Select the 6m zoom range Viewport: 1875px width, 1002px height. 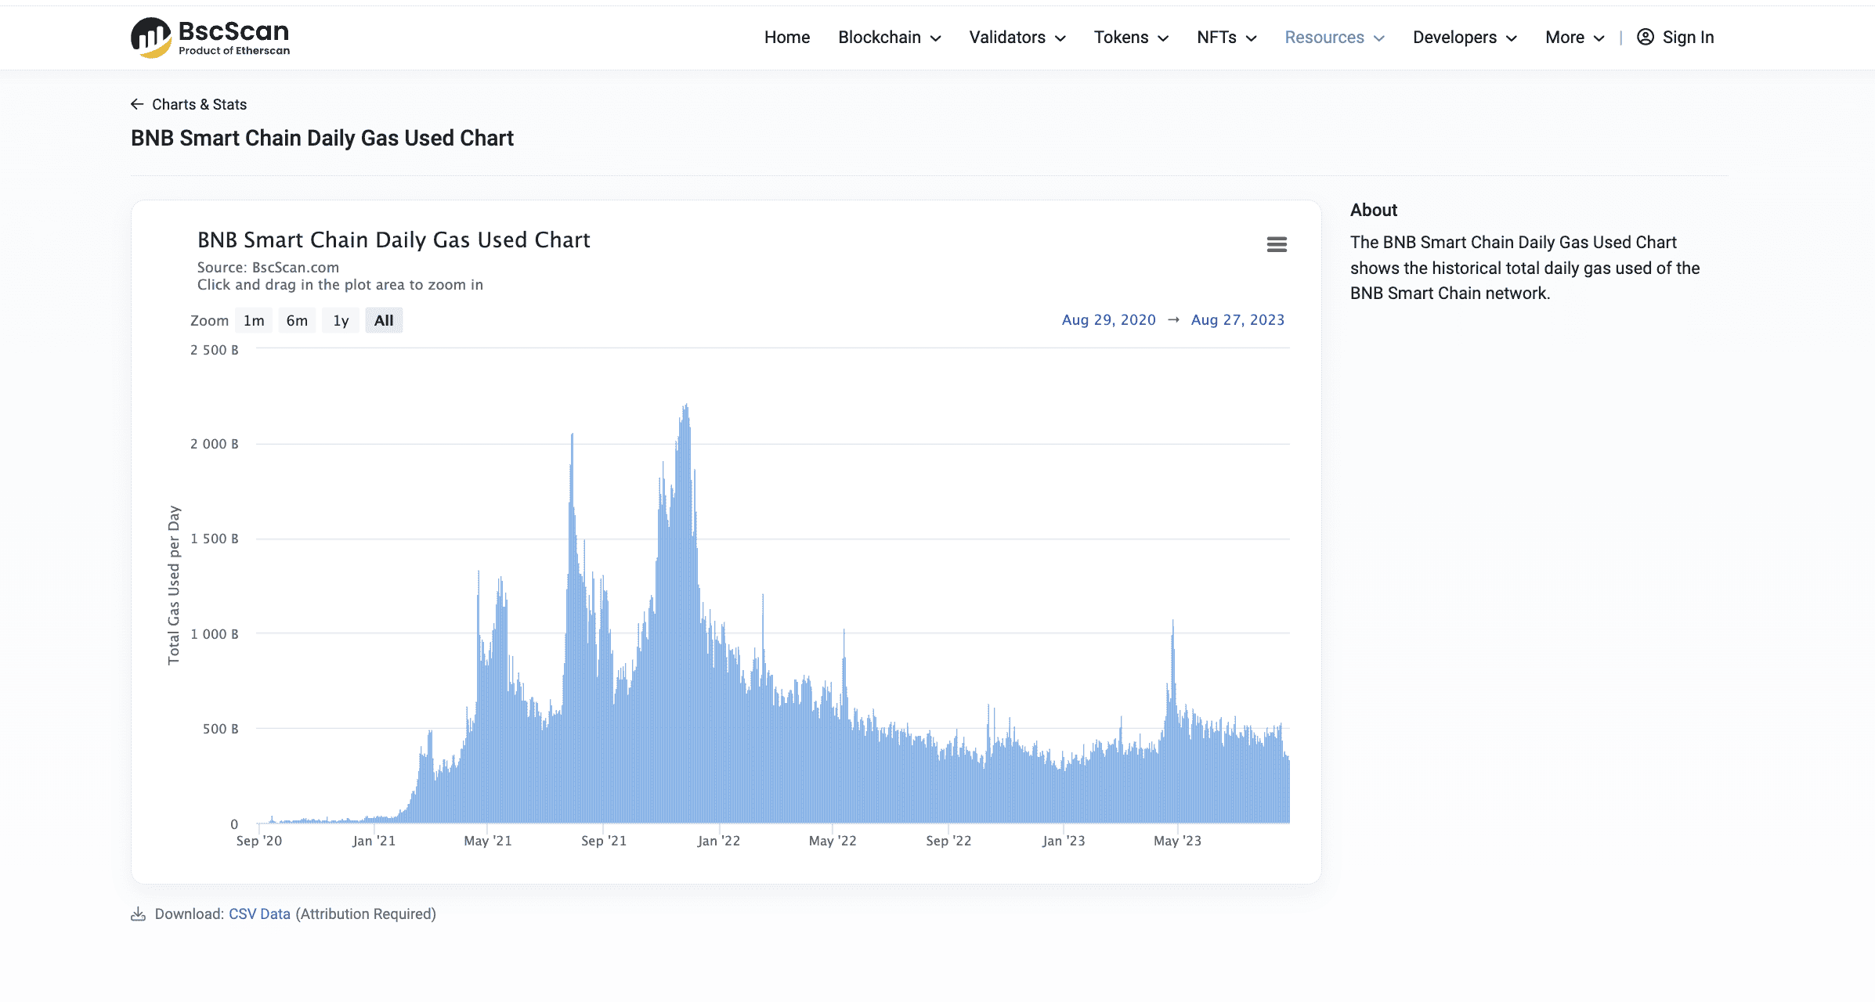297,320
